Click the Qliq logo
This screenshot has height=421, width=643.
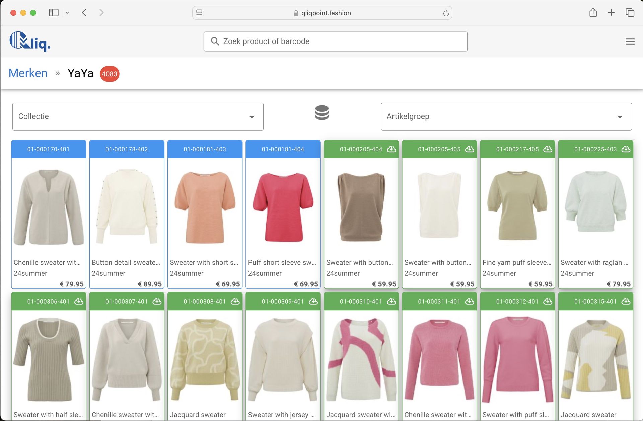(x=30, y=41)
